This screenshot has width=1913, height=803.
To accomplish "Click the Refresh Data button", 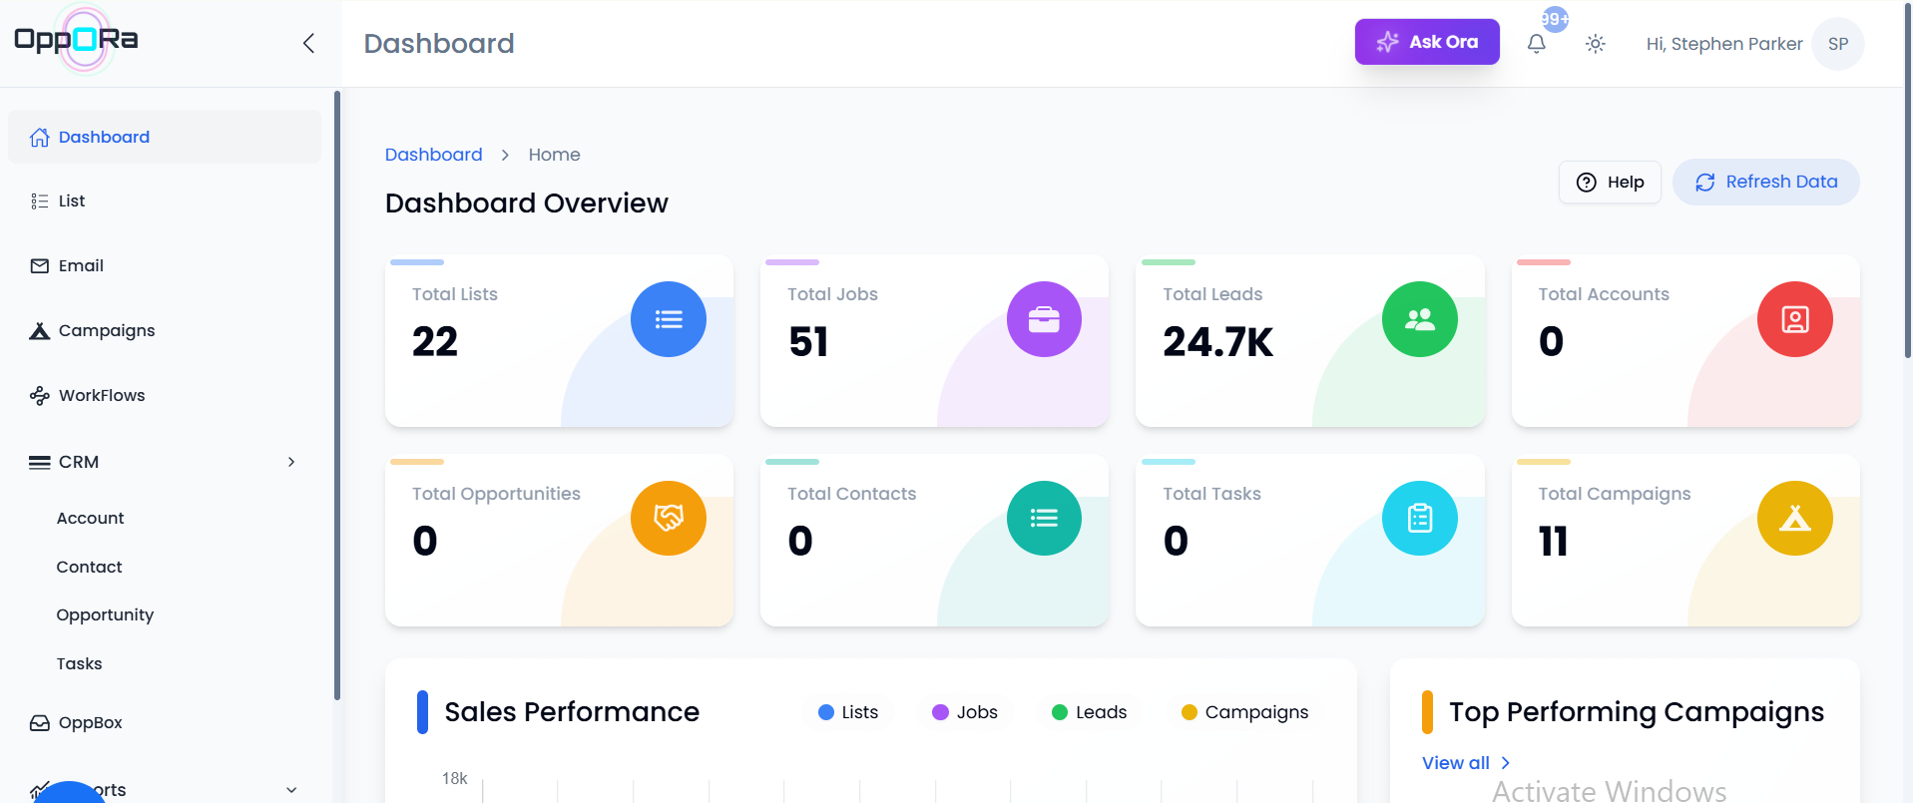I will pos(1765,183).
